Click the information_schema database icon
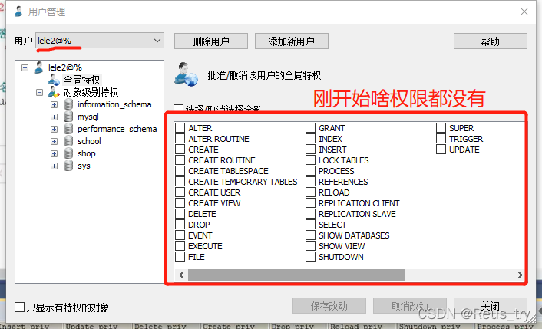Image resolution: width=542 pixels, height=329 pixels. pyautogui.click(x=69, y=104)
